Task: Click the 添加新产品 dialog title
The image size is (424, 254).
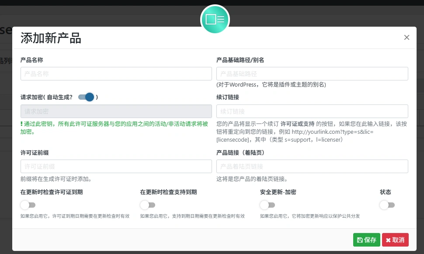Action: pyautogui.click(x=51, y=38)
